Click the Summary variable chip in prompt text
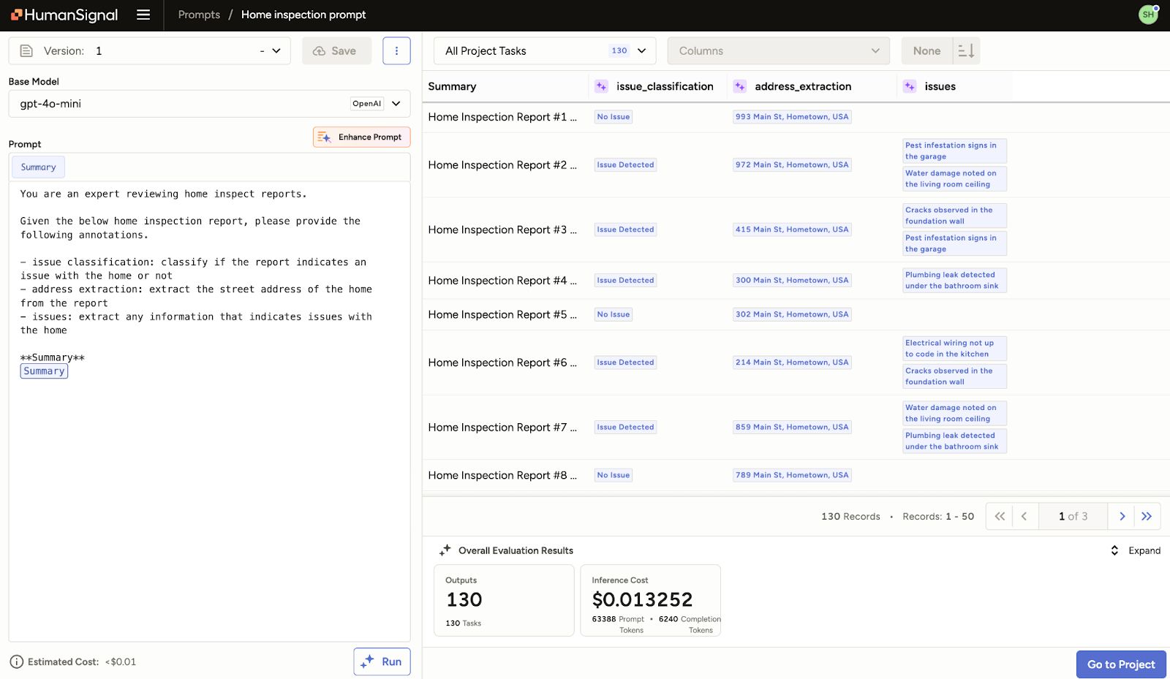Image resolution: width=1170 pixels, height=679 pixels. [44, 371]
